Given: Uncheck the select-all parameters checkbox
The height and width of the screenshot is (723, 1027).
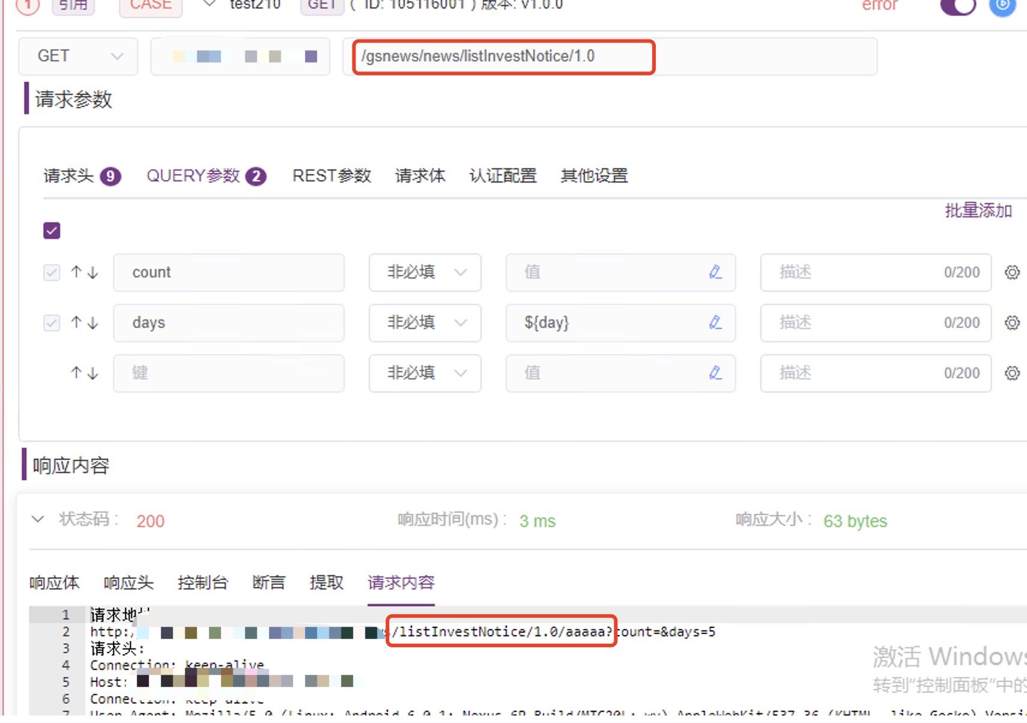Looking at the screenshot, I should 52,230.
